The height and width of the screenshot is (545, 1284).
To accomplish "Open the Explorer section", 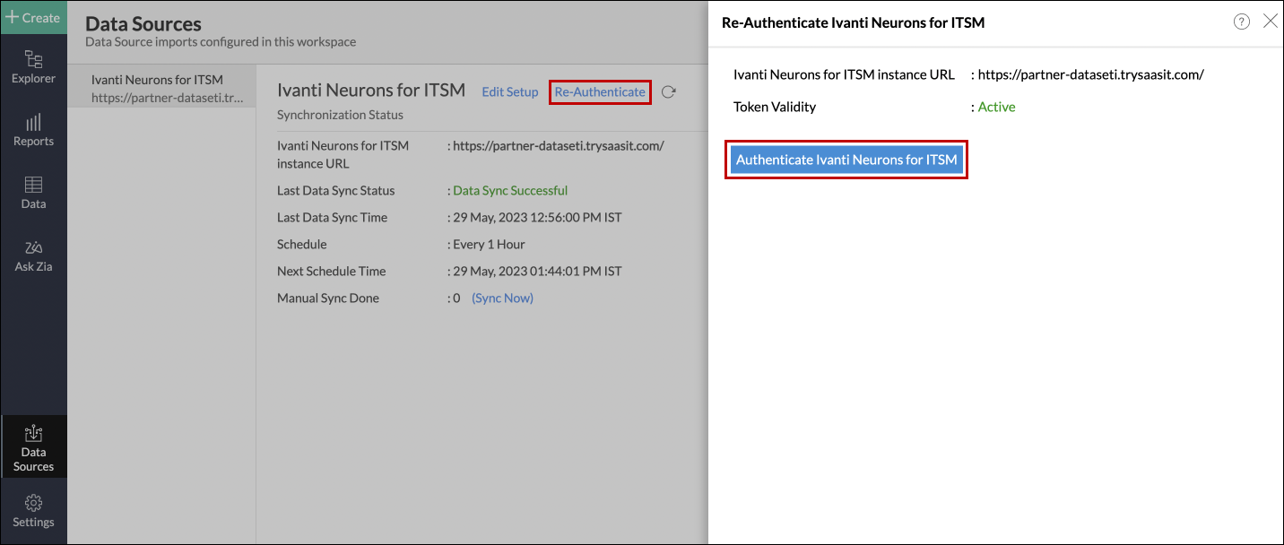I will point(33,67).
